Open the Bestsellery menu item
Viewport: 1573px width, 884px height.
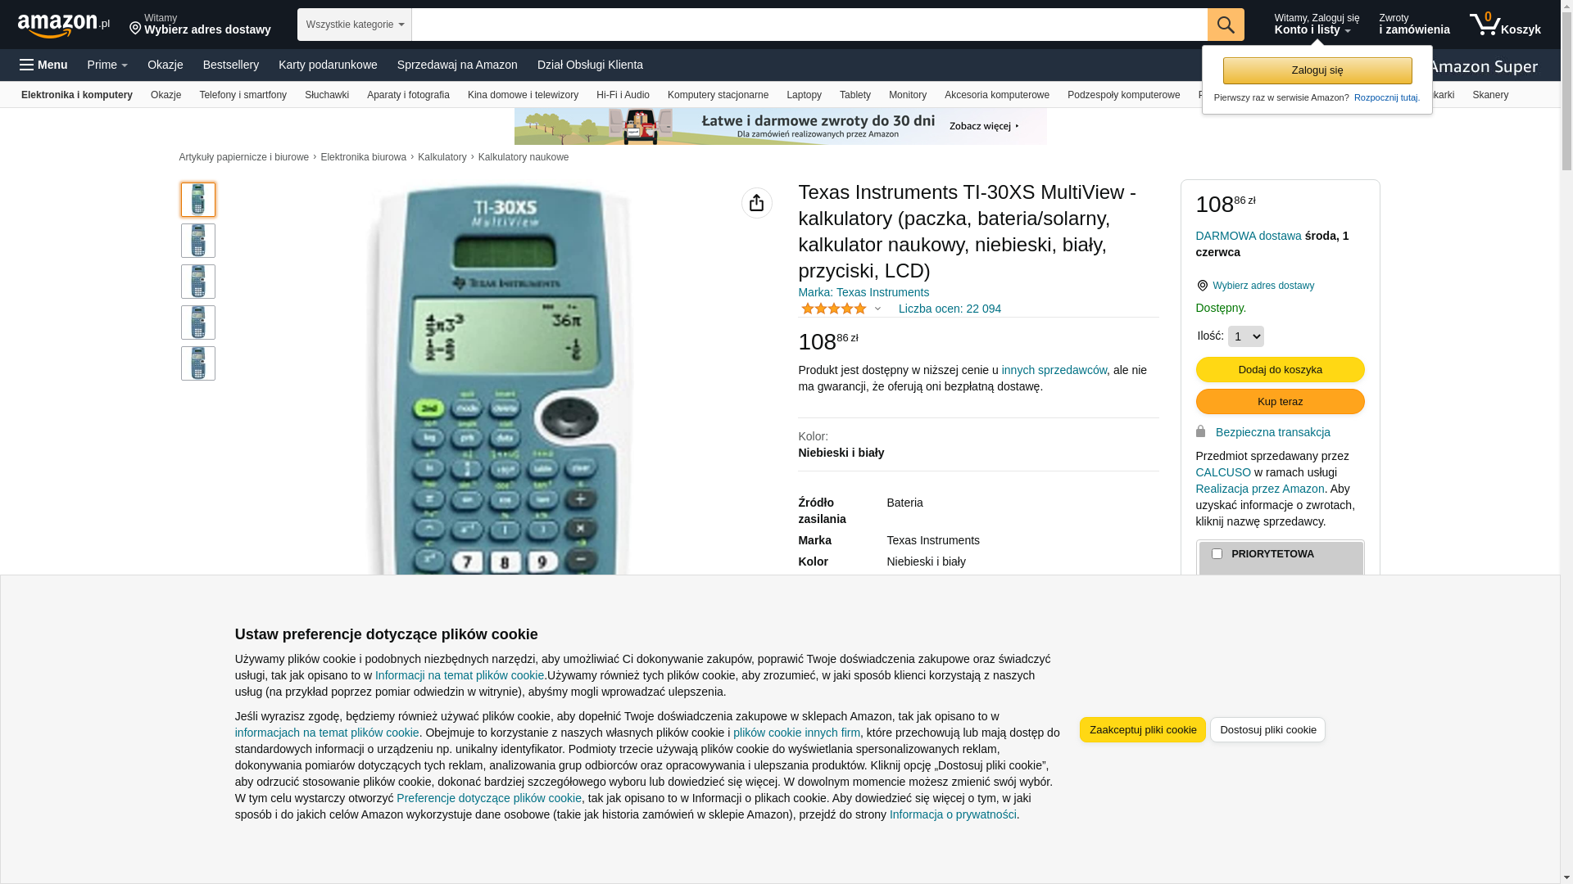point(231,65)
